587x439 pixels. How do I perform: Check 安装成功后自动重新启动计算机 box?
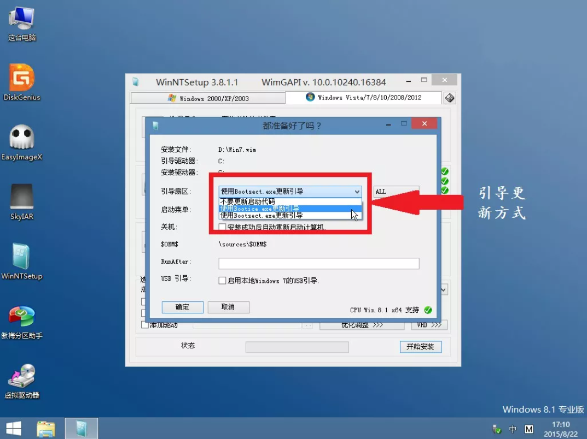tap(222, 227)
